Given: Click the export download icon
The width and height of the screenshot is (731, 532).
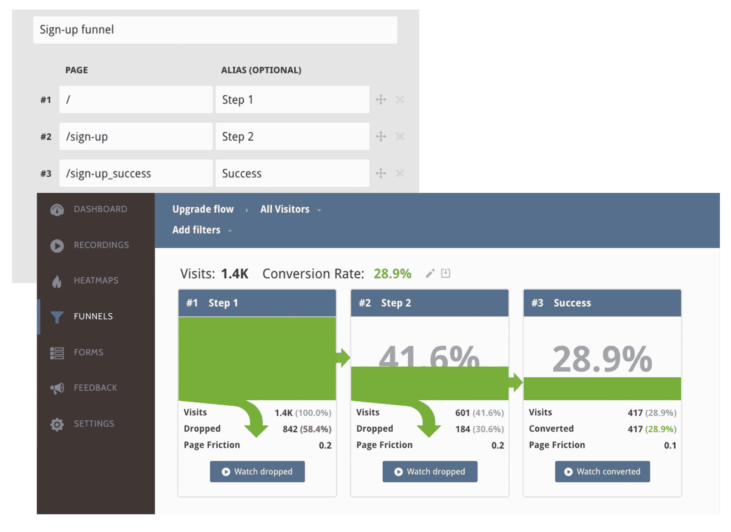Looking at the screenshot, I should [x=445, y=273].
